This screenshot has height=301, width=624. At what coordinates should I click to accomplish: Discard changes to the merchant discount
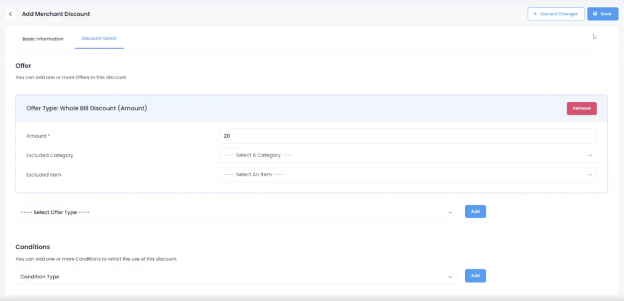[x=556, y=13]
